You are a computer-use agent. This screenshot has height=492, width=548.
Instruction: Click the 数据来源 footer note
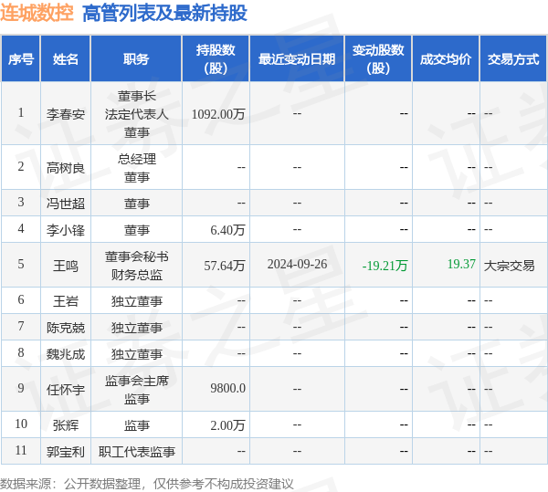[x=147, y=484]
